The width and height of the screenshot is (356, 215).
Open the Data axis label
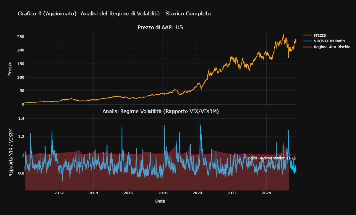tap(160, 201)
